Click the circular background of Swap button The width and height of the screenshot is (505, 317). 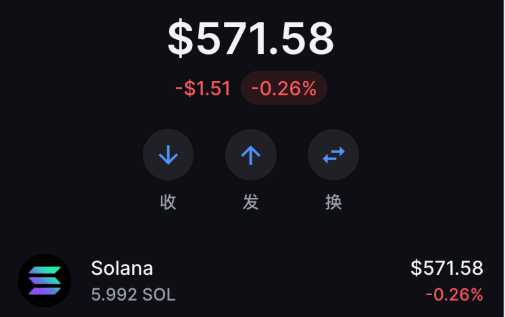(333, 155)
